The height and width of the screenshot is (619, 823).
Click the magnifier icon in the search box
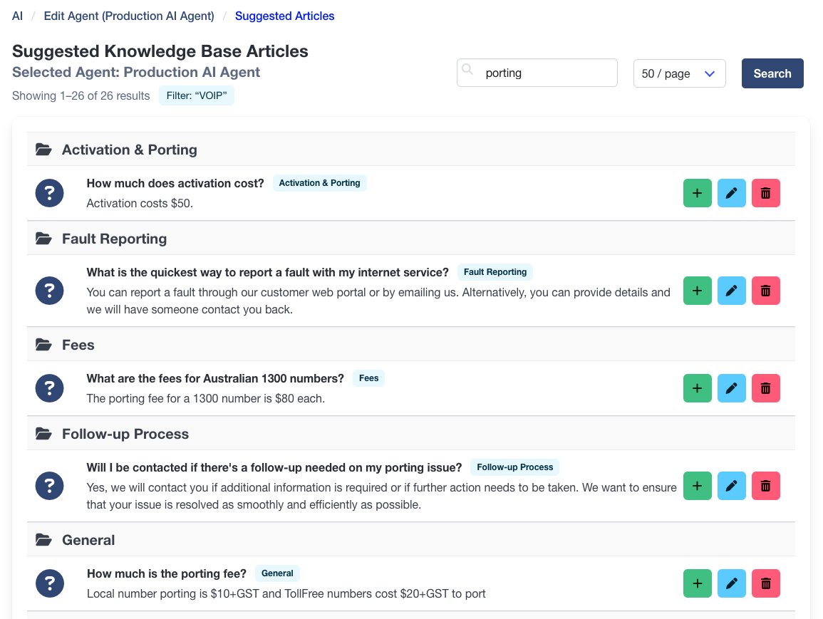pyautogui.click(x=467, y=69)
